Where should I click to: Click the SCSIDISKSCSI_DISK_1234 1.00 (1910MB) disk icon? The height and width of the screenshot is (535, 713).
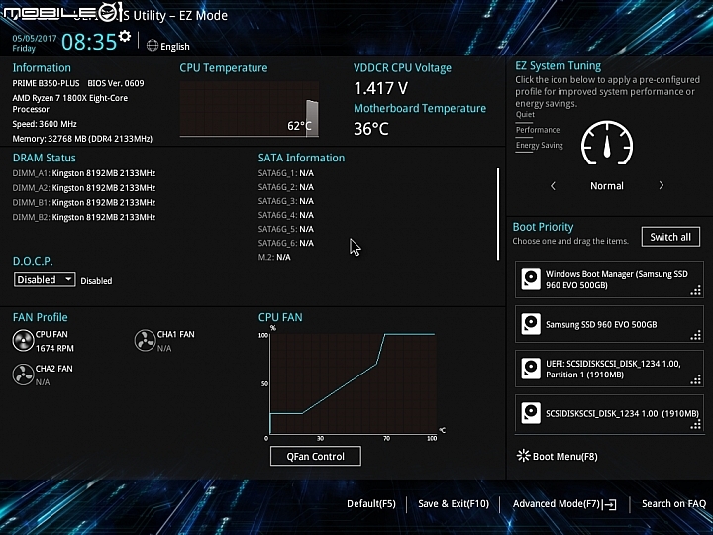531,413
